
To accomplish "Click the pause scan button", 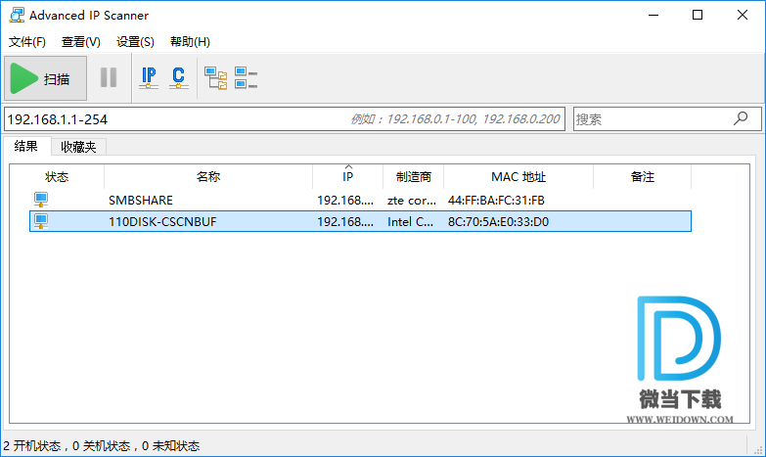I will click(x=109, y=77).
